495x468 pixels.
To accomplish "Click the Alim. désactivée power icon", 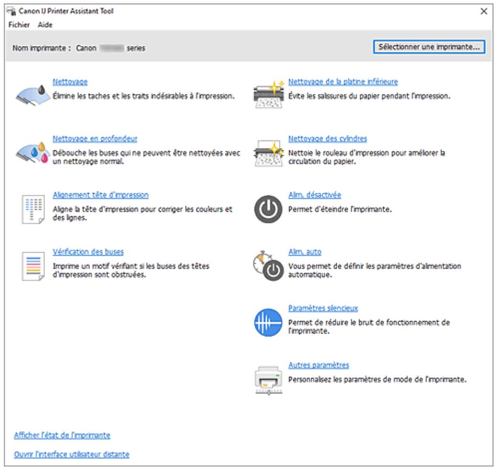I will click(x=268, y=209).
